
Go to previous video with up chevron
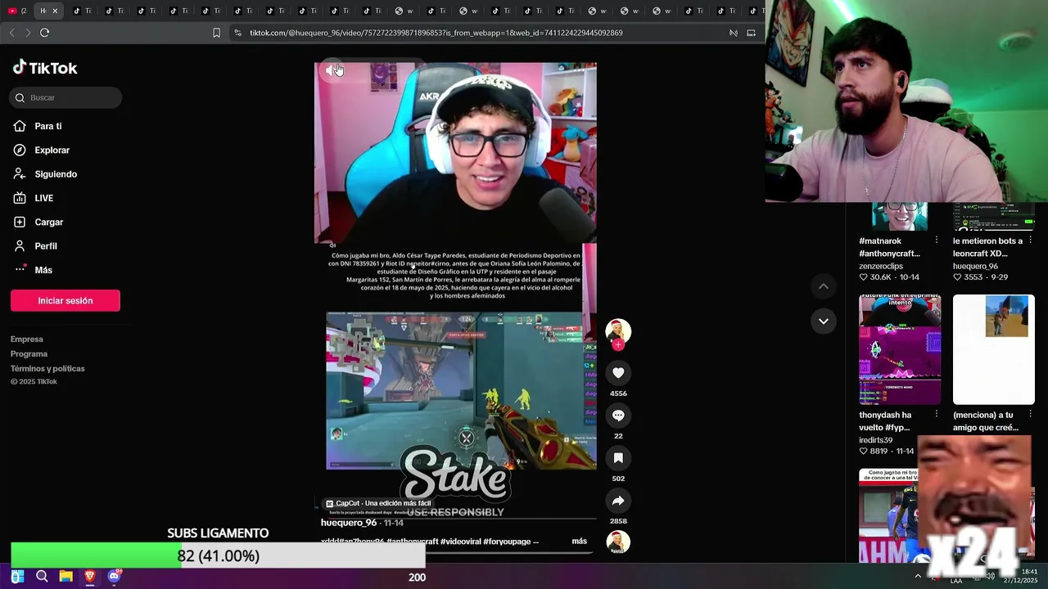coord(824,286)
